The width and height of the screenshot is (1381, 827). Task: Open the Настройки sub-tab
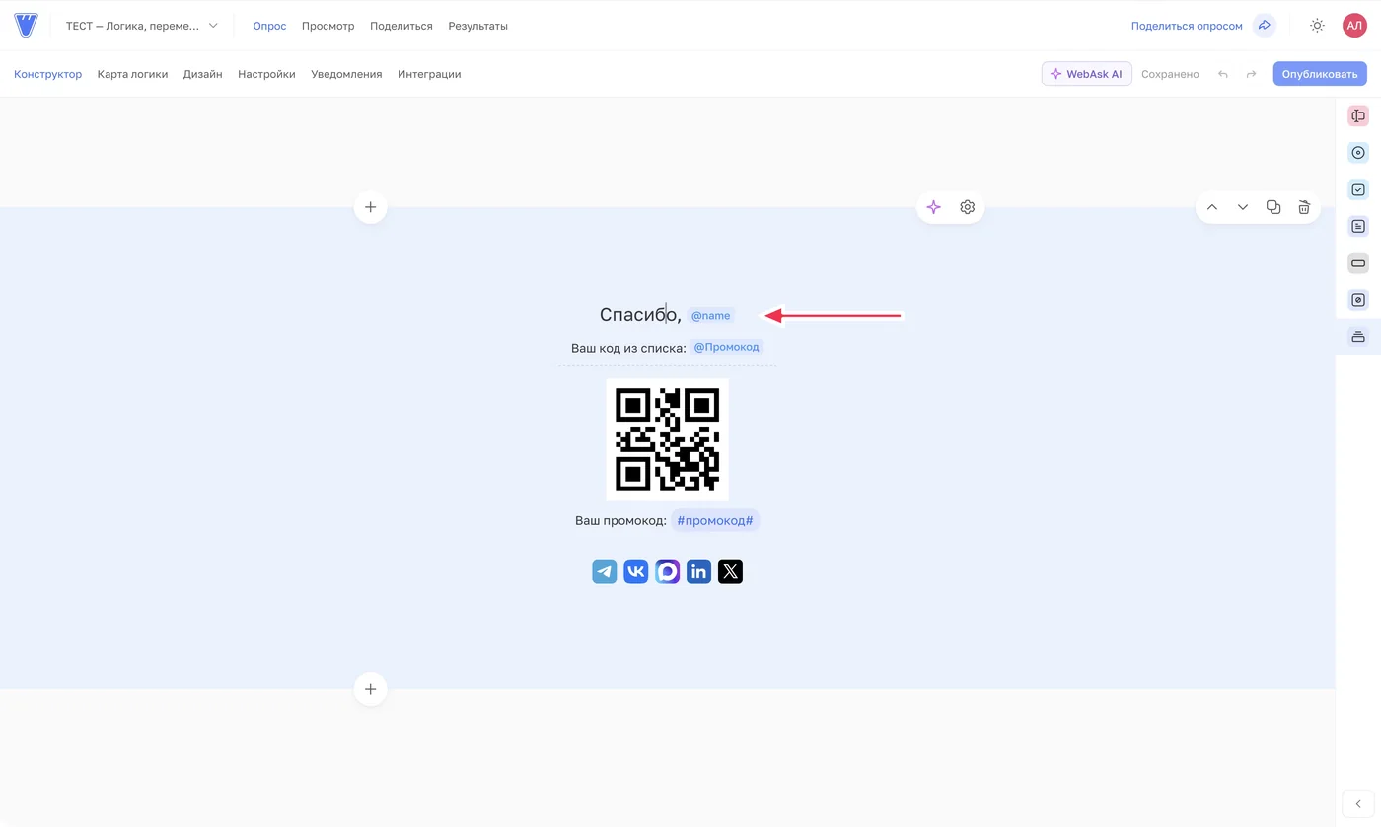pos(266,74)
